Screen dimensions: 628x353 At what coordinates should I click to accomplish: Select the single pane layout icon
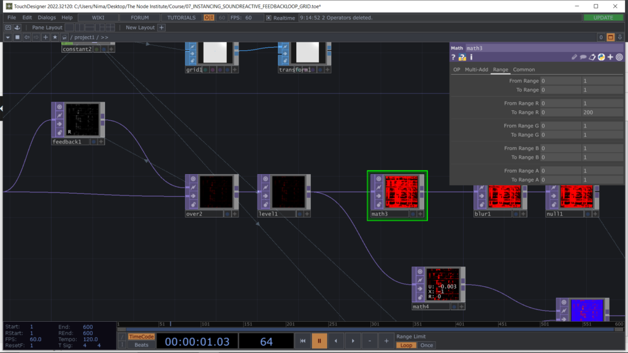[69, 27]
